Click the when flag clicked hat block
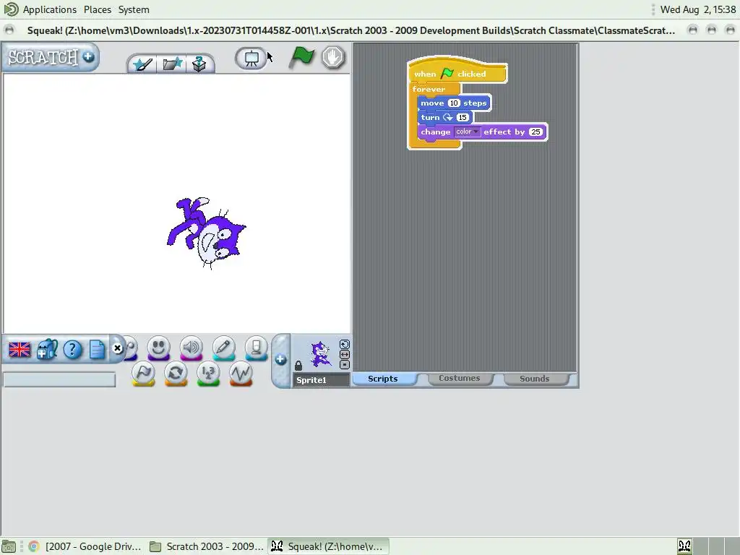The height and width of the screenshot is (555, 740). [457, 72]
